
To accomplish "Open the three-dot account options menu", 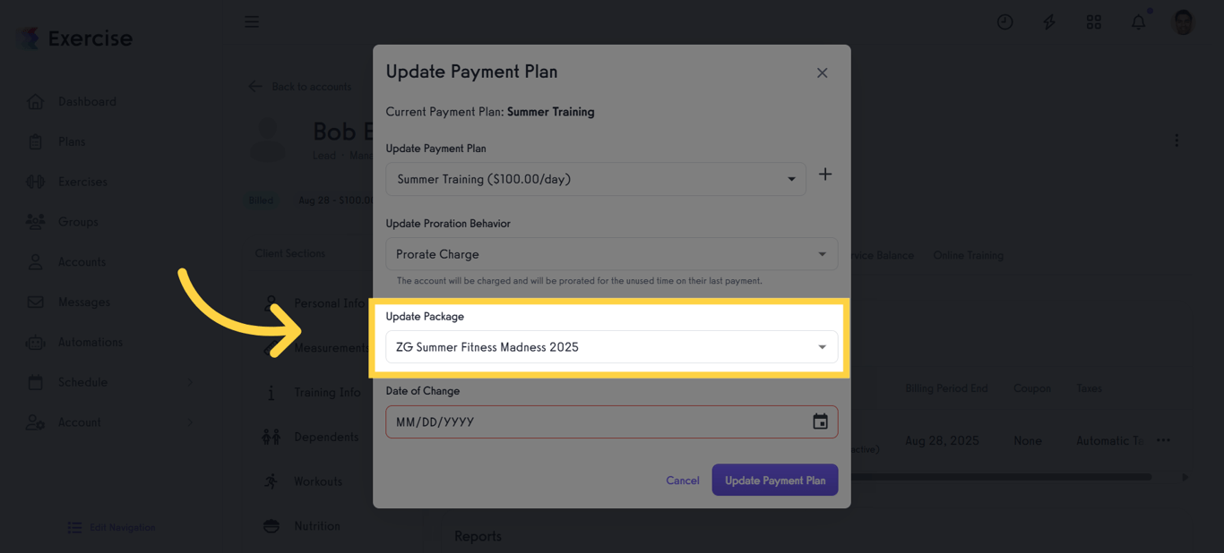I will point(1177,140).
